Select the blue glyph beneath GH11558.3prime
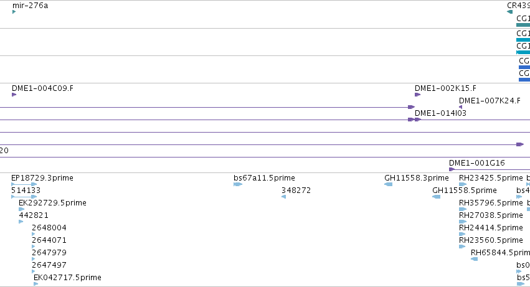The width and height of the screenshot is (530, 287). tap(389, 184)
